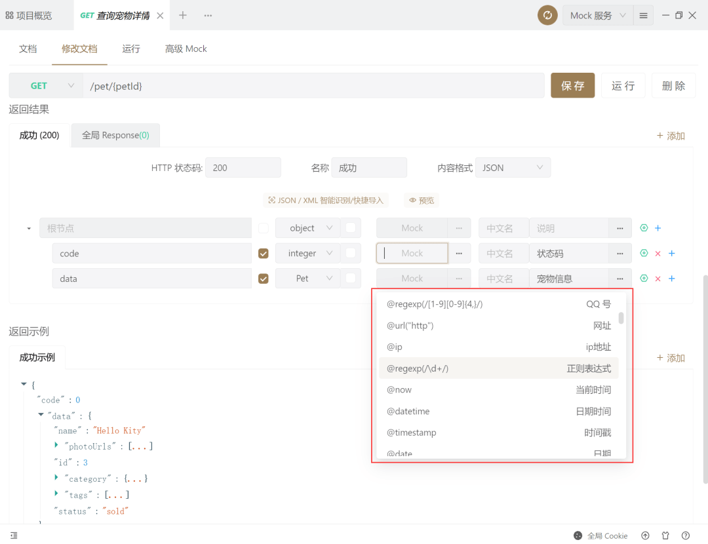
Task: Expand the category node in 成功示例
Action: (x=56, y=478)
